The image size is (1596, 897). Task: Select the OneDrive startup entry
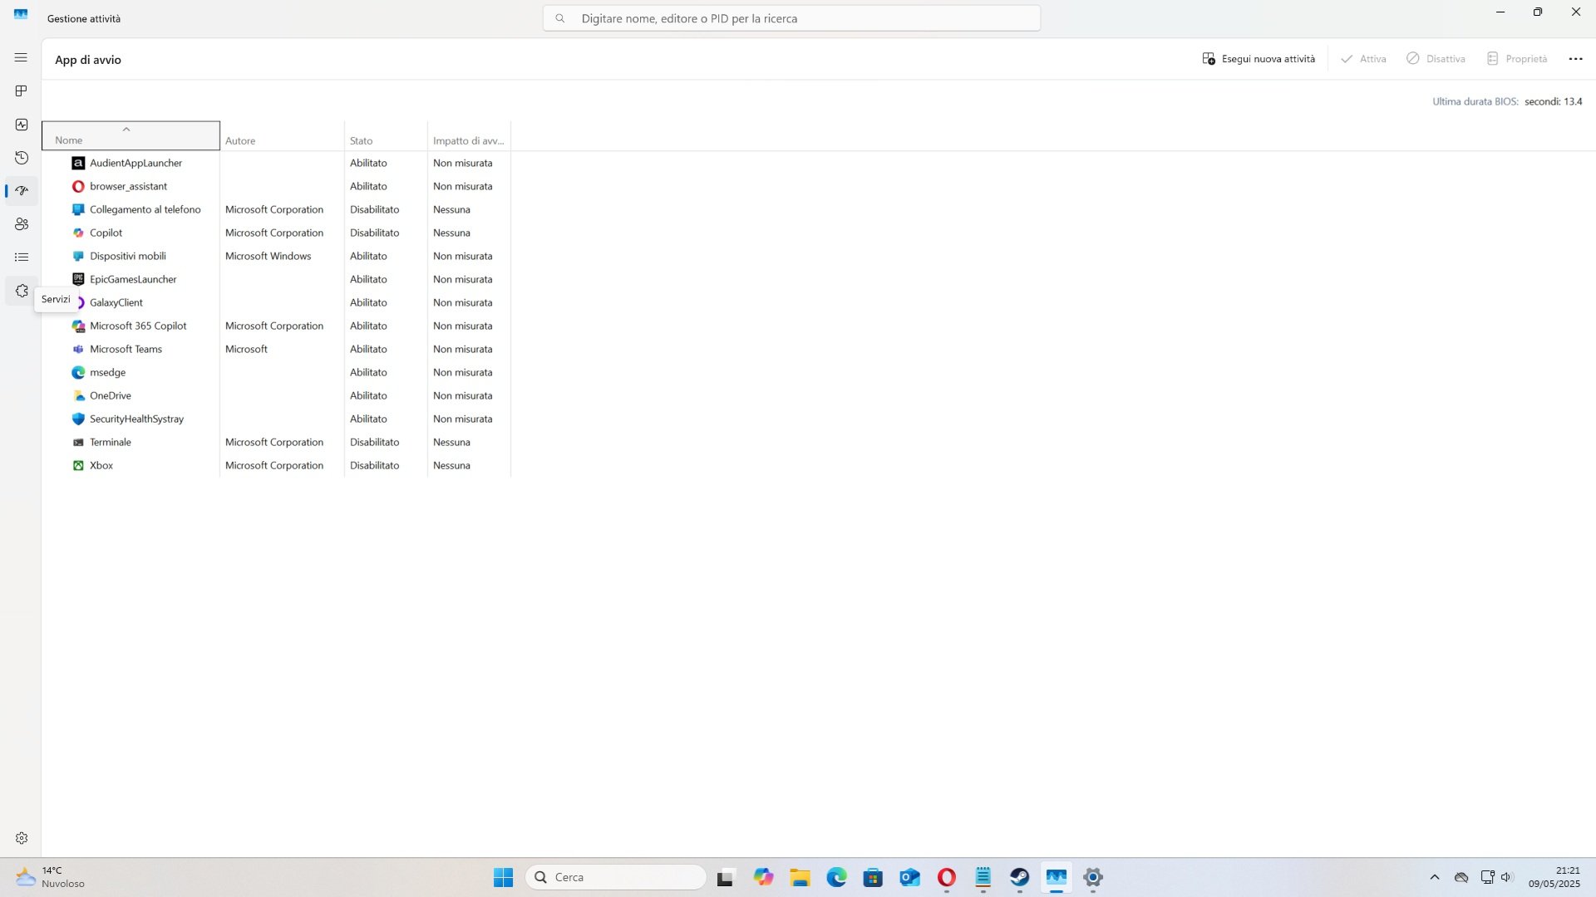[x=111, y=395]
